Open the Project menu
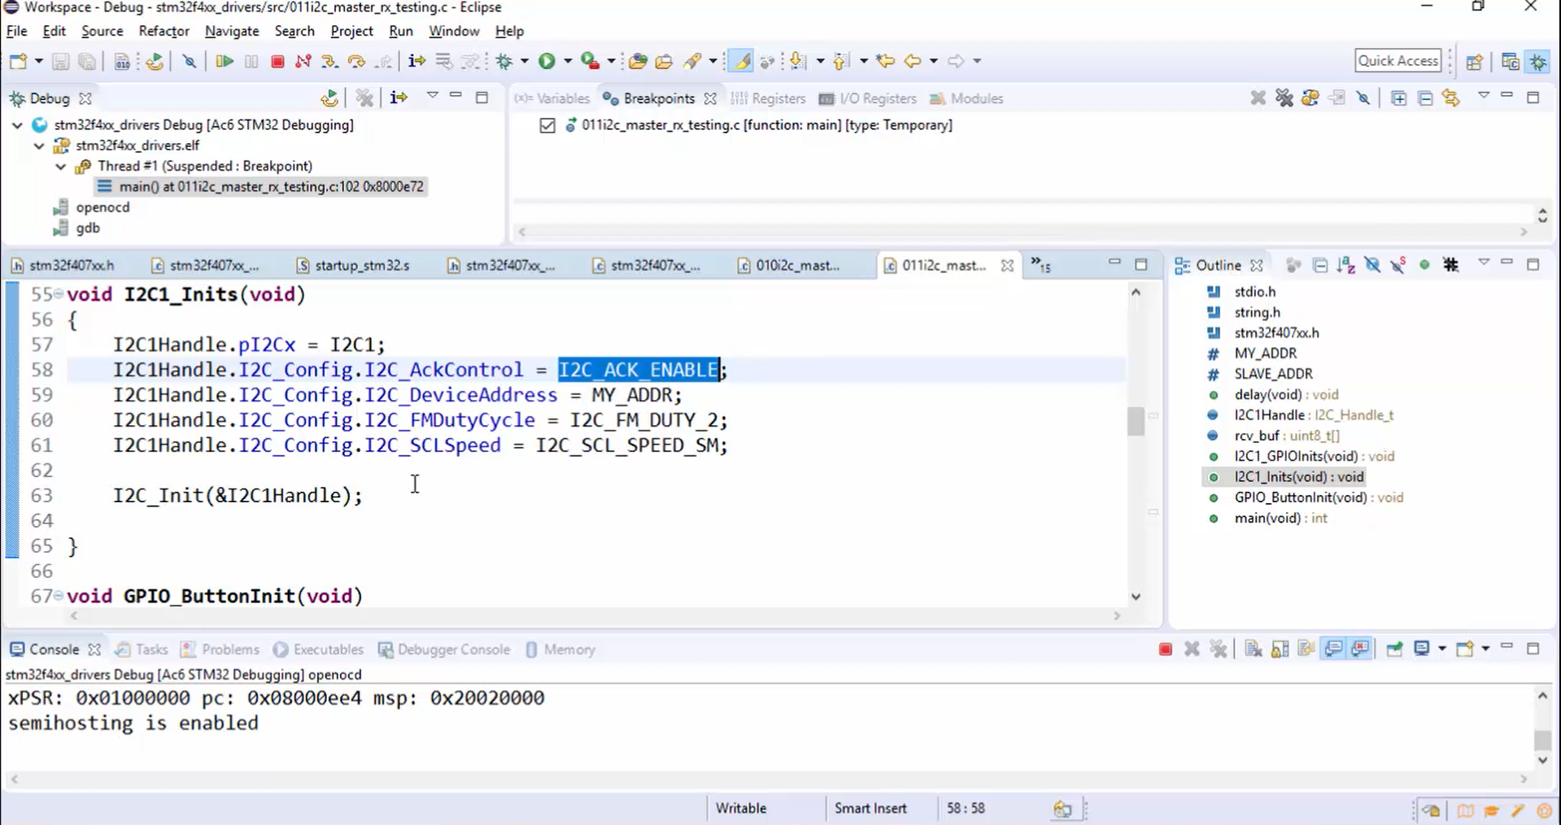 [351, 31]
